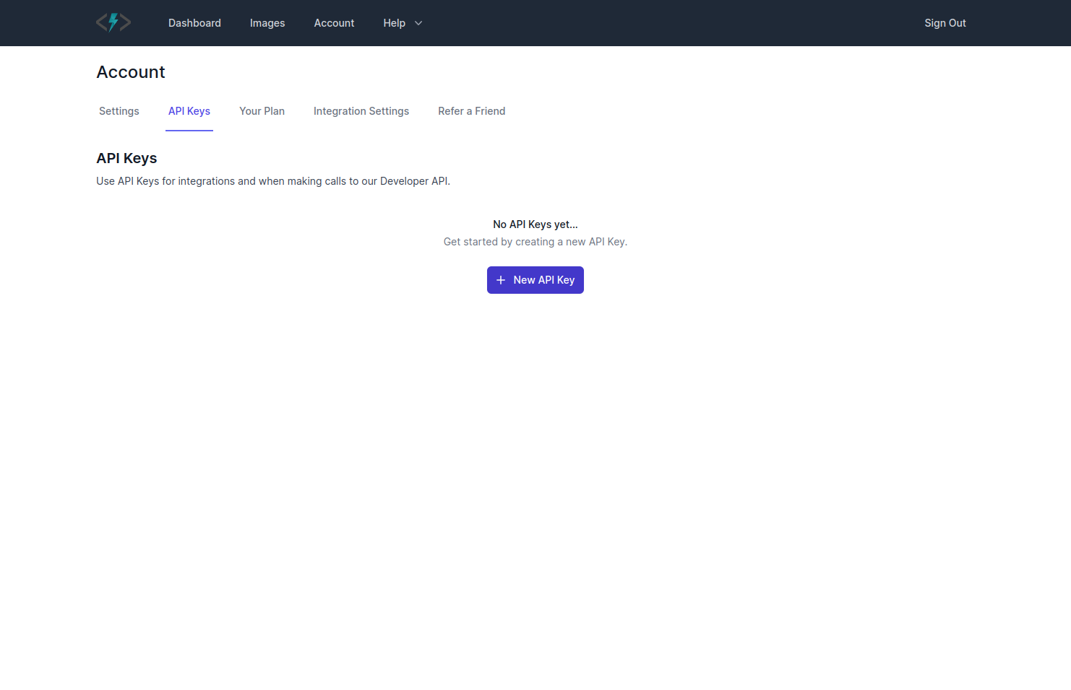Select the API Keys tab
The width and height of the screenshot is (1071, 690).
tap(189, 111)
